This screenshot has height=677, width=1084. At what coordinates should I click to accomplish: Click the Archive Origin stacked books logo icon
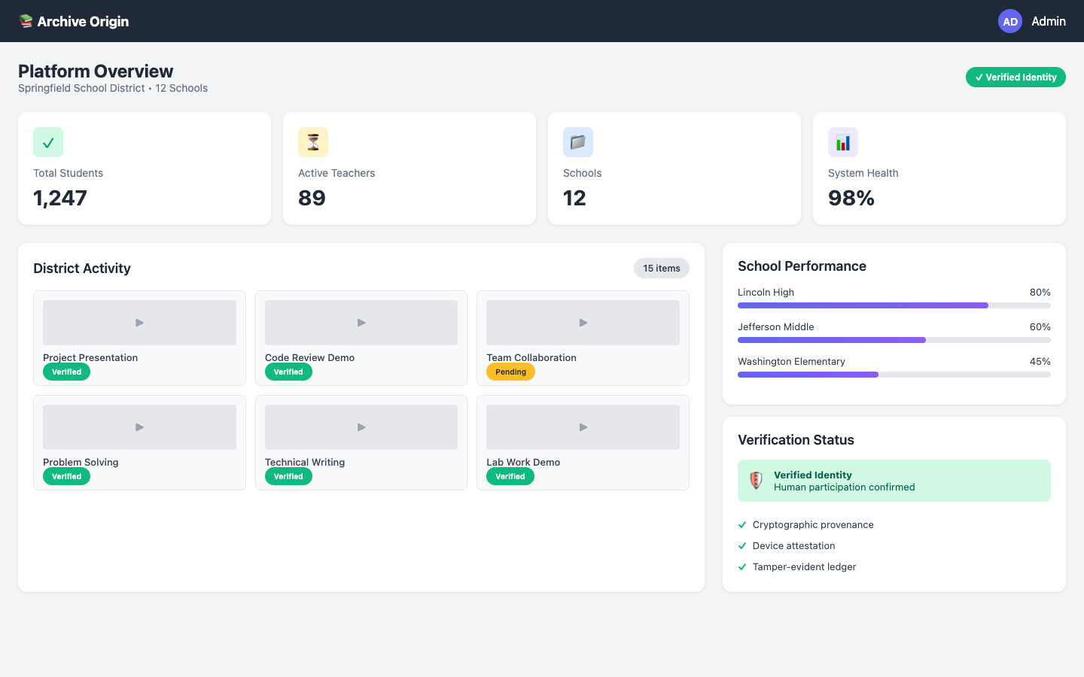26,21
